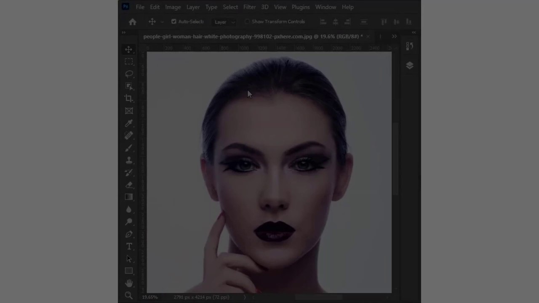This screenshot has height=303, width=539.
Task: Open the Plugins menu
Action: point(301,7)
